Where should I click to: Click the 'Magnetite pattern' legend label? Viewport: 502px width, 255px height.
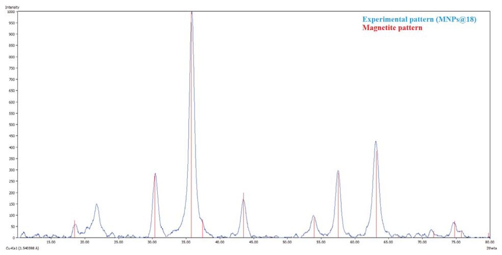point(392,28)
